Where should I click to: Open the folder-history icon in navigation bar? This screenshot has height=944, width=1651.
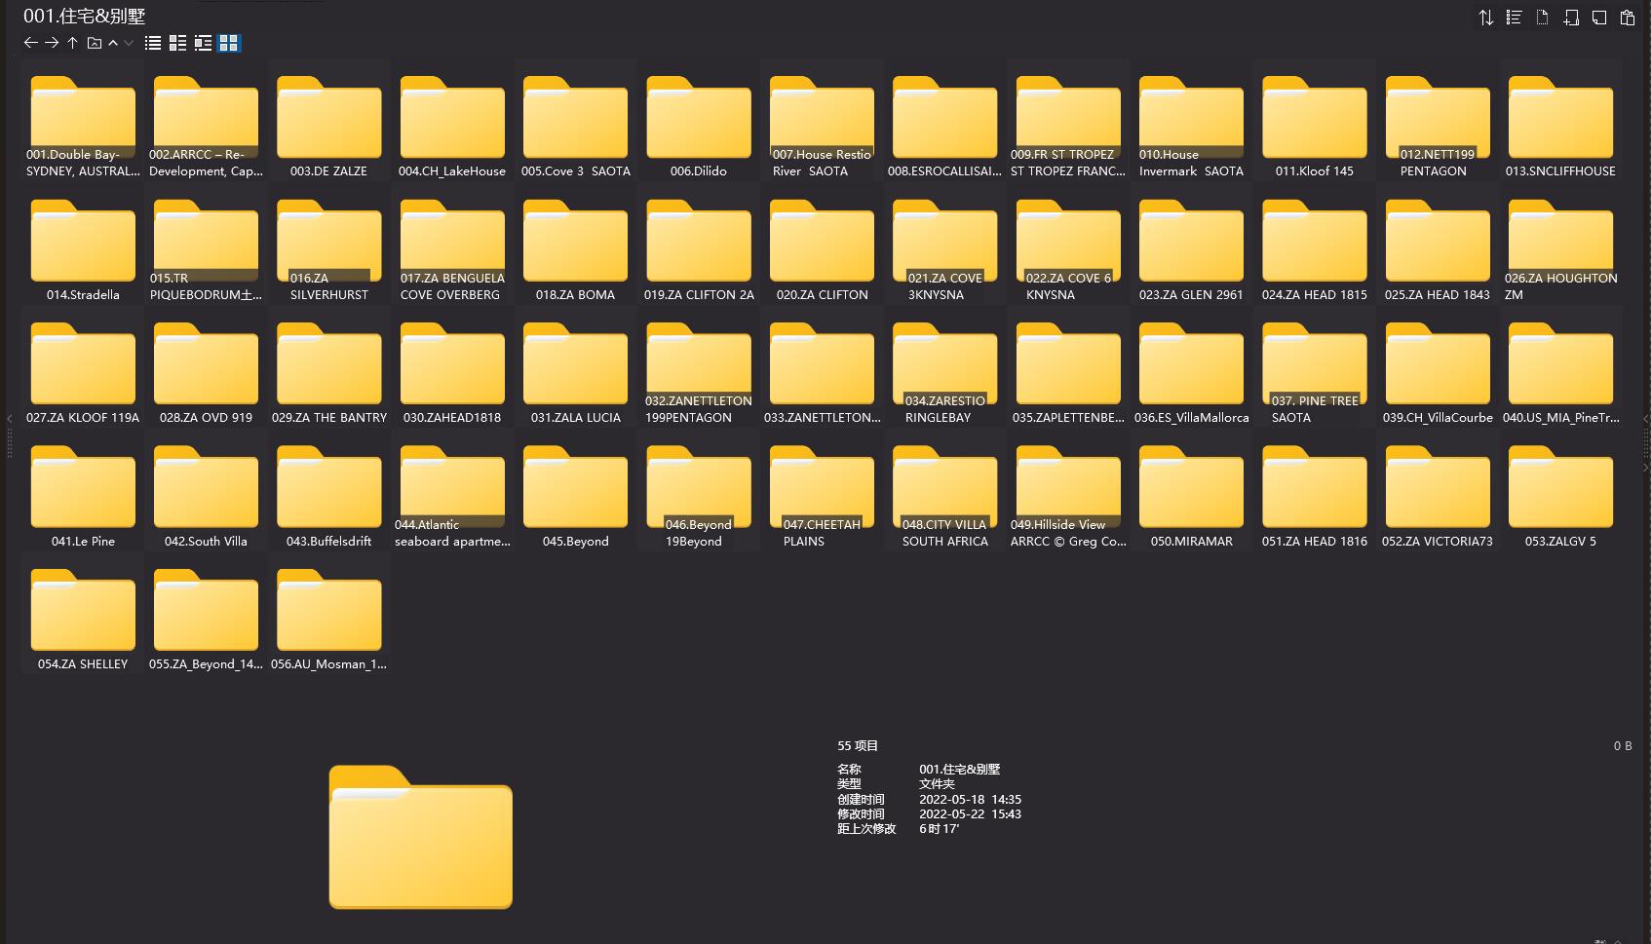[x=95, y=43]
